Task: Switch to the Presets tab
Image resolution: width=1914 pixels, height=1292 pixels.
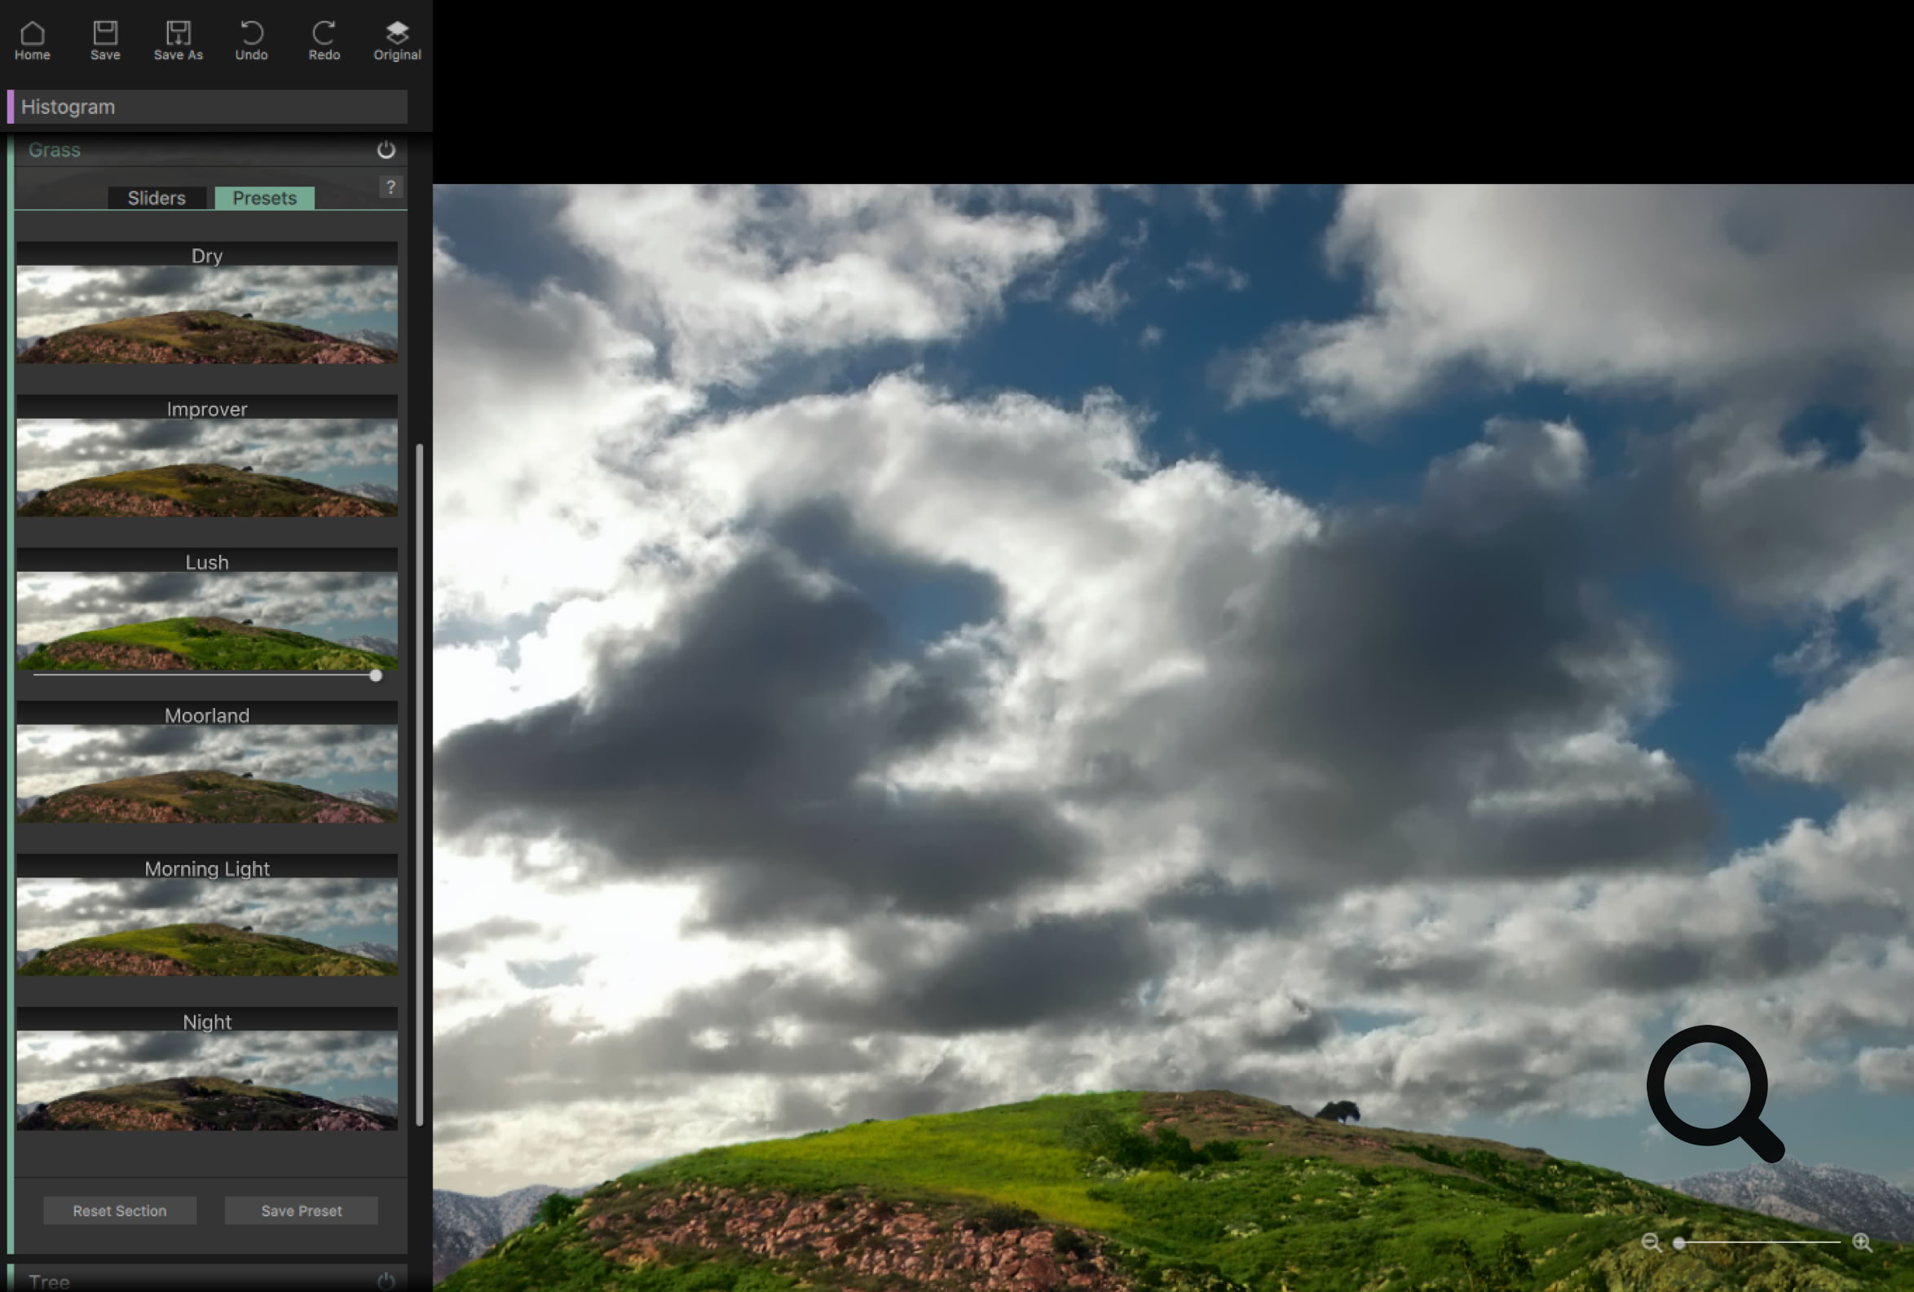Action: tap(264, 197)
